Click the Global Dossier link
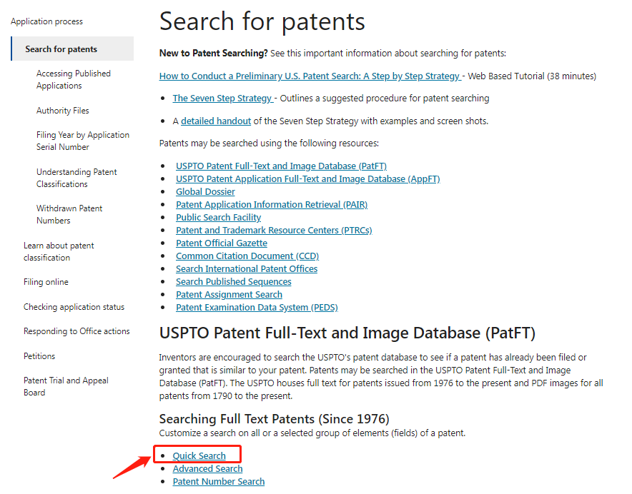This screenshot has height=494, width=632. [205, 192]
